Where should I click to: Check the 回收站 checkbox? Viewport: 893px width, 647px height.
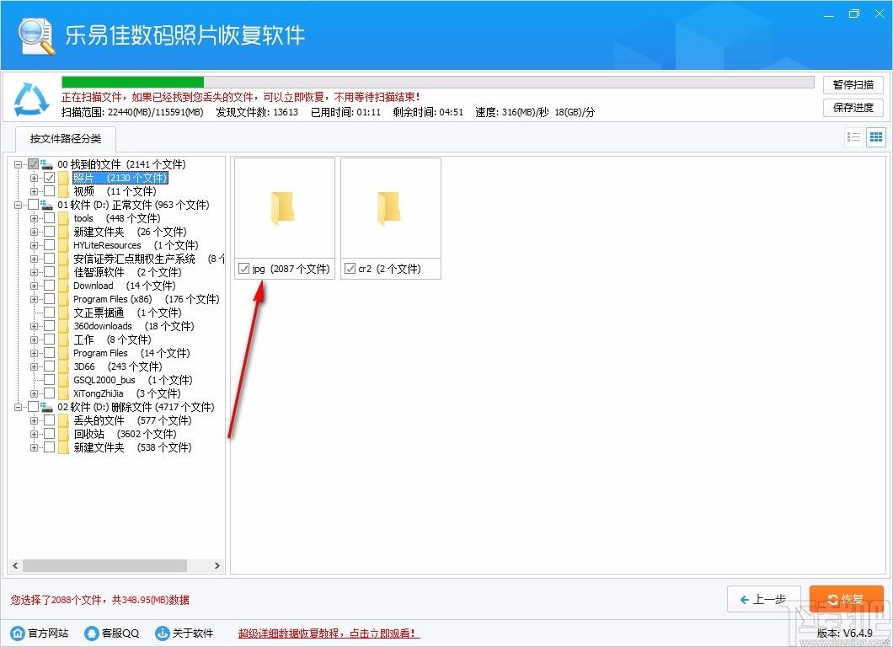pyautogui.click(x=50, y=434)
